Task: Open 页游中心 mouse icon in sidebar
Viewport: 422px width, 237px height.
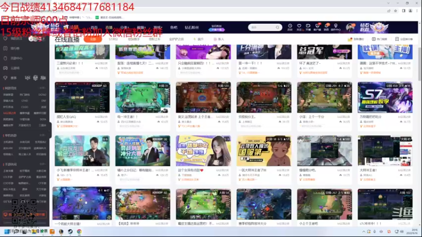Action: [x=5, y=58]
